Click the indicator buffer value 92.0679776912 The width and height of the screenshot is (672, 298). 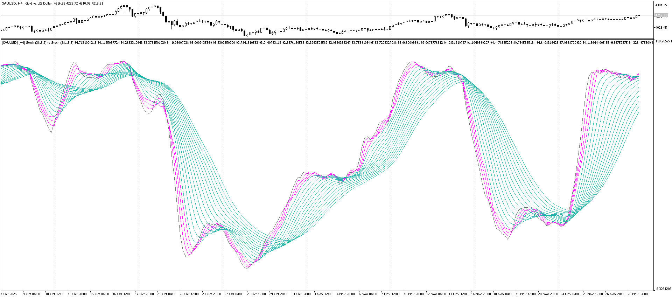coord(432,43)
